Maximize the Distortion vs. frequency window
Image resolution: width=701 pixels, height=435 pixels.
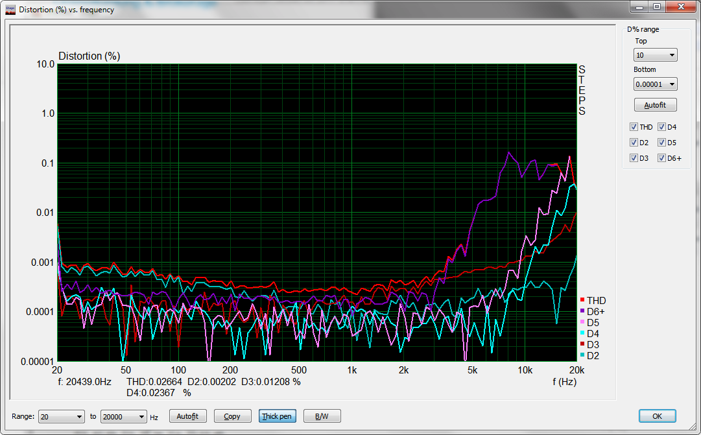tap(656, 7)
